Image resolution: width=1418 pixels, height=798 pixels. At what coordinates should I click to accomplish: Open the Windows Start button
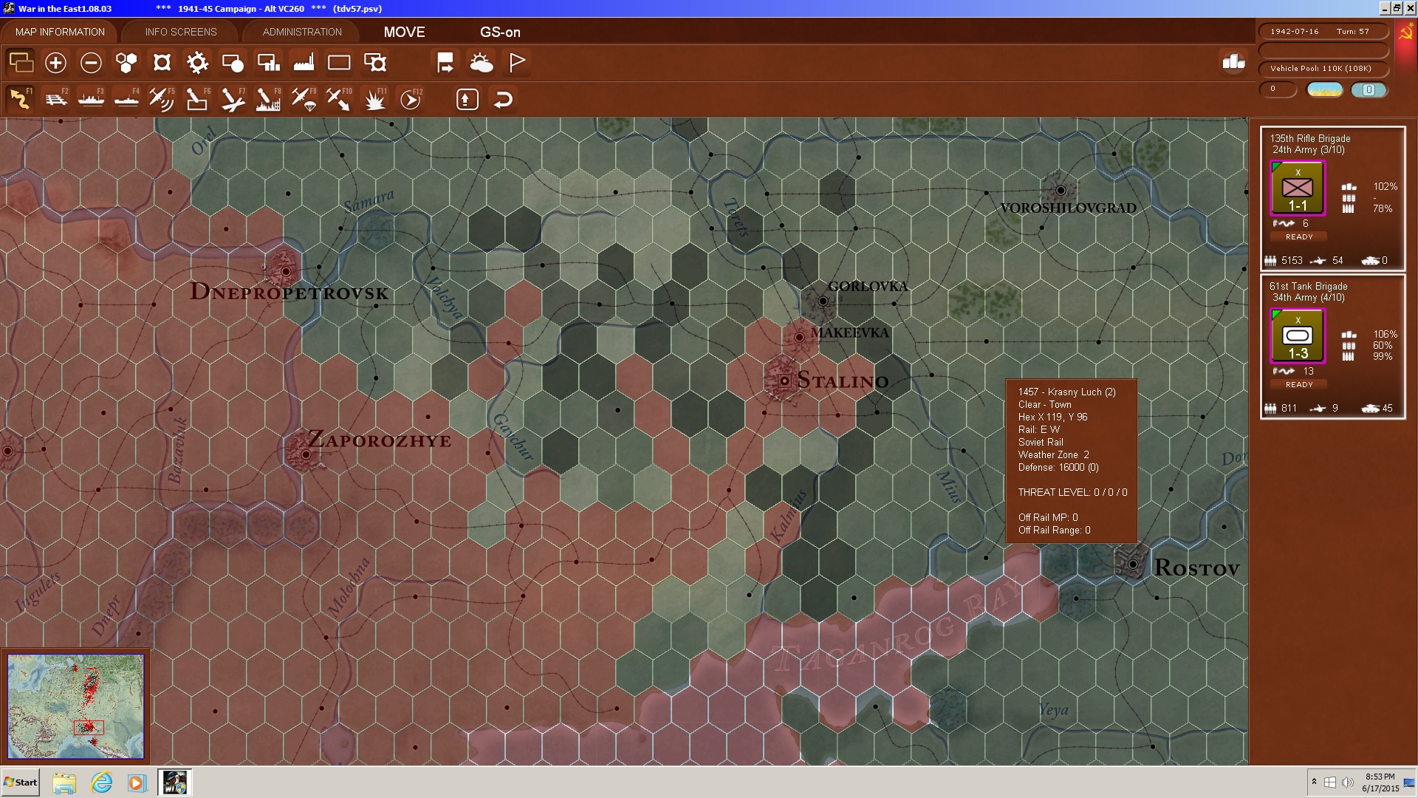(x=21, y=782)
